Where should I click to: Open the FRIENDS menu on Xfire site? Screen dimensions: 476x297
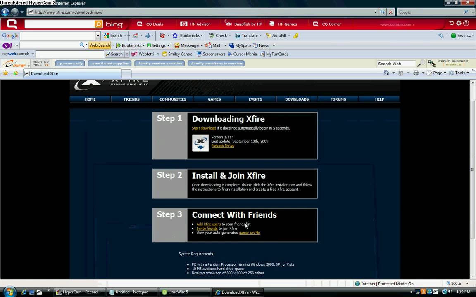click(x=132, y=99)
